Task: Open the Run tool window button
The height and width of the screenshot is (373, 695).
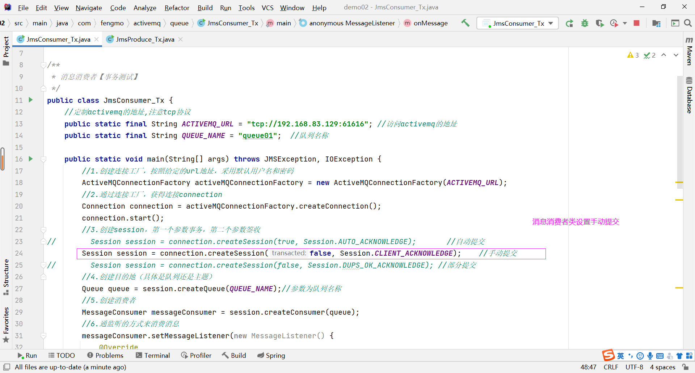Action: click(x=27, y=355)
